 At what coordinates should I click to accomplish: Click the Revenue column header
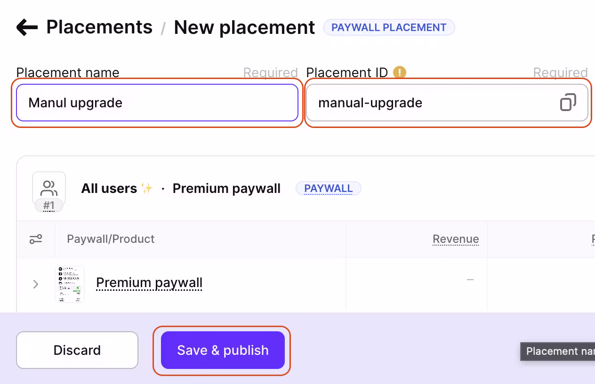[x=456, y=239]
